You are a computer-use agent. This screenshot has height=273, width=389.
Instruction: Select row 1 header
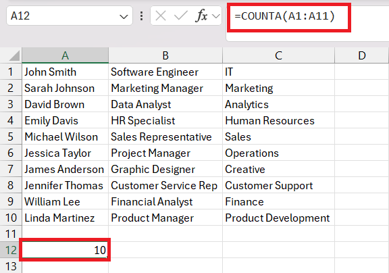(11, 72)
